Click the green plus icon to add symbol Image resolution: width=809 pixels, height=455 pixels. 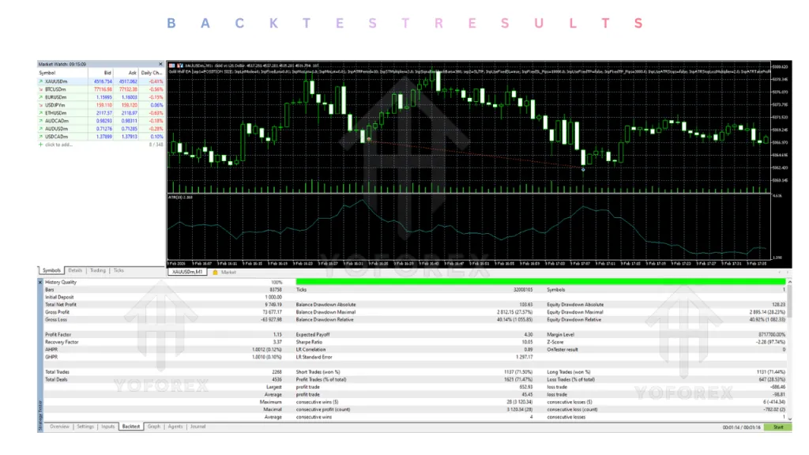coord(41,145)
